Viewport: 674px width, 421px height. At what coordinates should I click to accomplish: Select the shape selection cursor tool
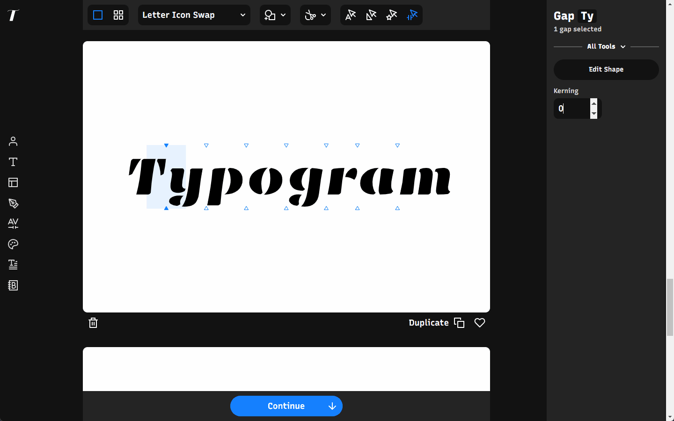[371, 15]
